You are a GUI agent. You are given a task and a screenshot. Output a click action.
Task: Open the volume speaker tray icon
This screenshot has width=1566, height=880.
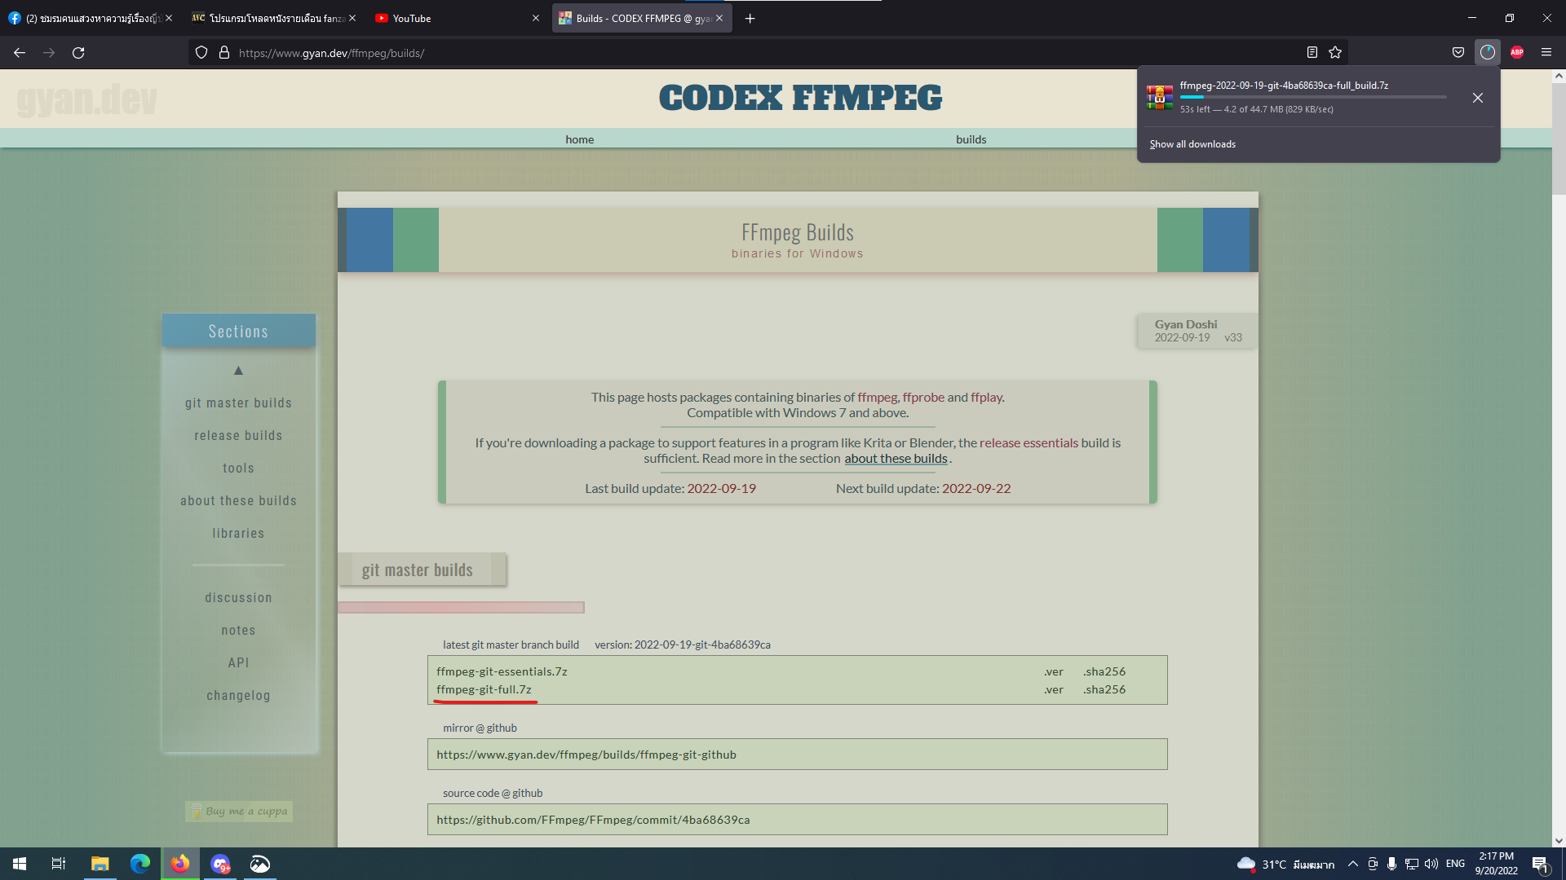click(x=1431, y=864)
